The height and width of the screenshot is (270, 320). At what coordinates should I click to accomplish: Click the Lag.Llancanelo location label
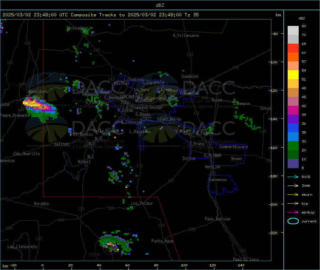tap(22, 247)
